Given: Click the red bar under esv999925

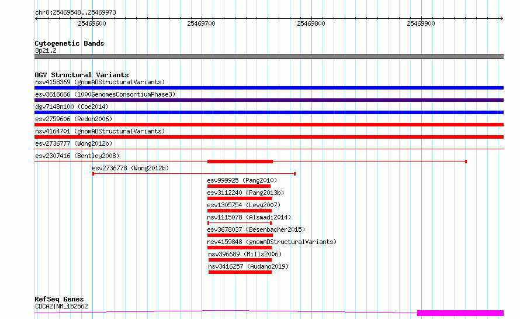Looking at the screenshot, I should click(x=239, y=186).
